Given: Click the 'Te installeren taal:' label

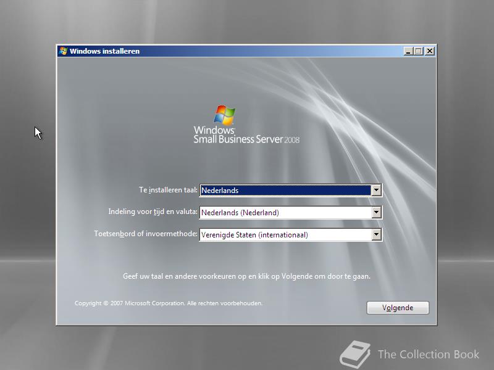Looking at the screenshot, I should click(168, 190).
